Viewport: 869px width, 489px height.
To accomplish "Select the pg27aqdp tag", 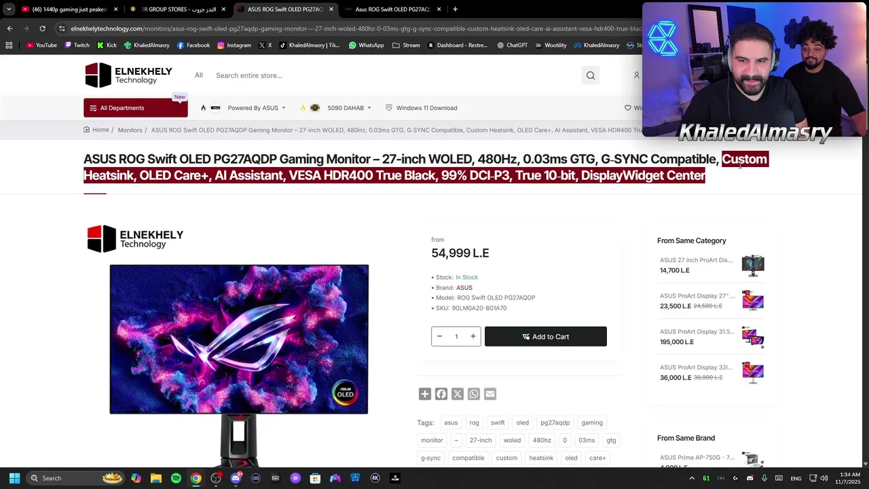I will point(555,422).
